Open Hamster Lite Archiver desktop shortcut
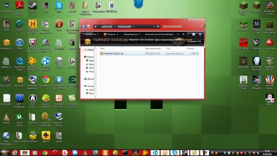This screenshot has width=277, height=156. pos(33,26)
